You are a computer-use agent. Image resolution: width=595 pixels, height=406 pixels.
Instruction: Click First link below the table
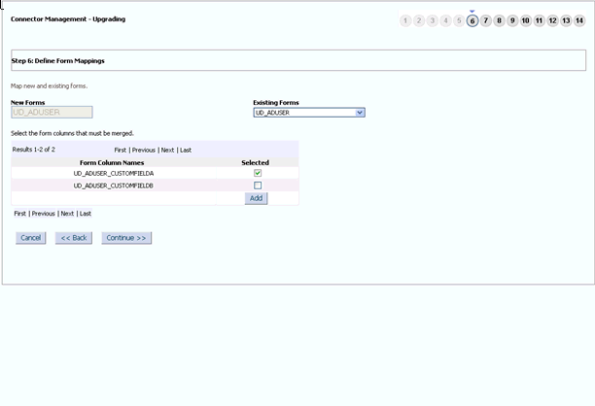[x=20, y=214]
